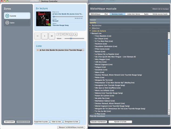Expand the Sélection triangle
The height and width of the screenshot is (129, 171).
[x=90, y=28]
